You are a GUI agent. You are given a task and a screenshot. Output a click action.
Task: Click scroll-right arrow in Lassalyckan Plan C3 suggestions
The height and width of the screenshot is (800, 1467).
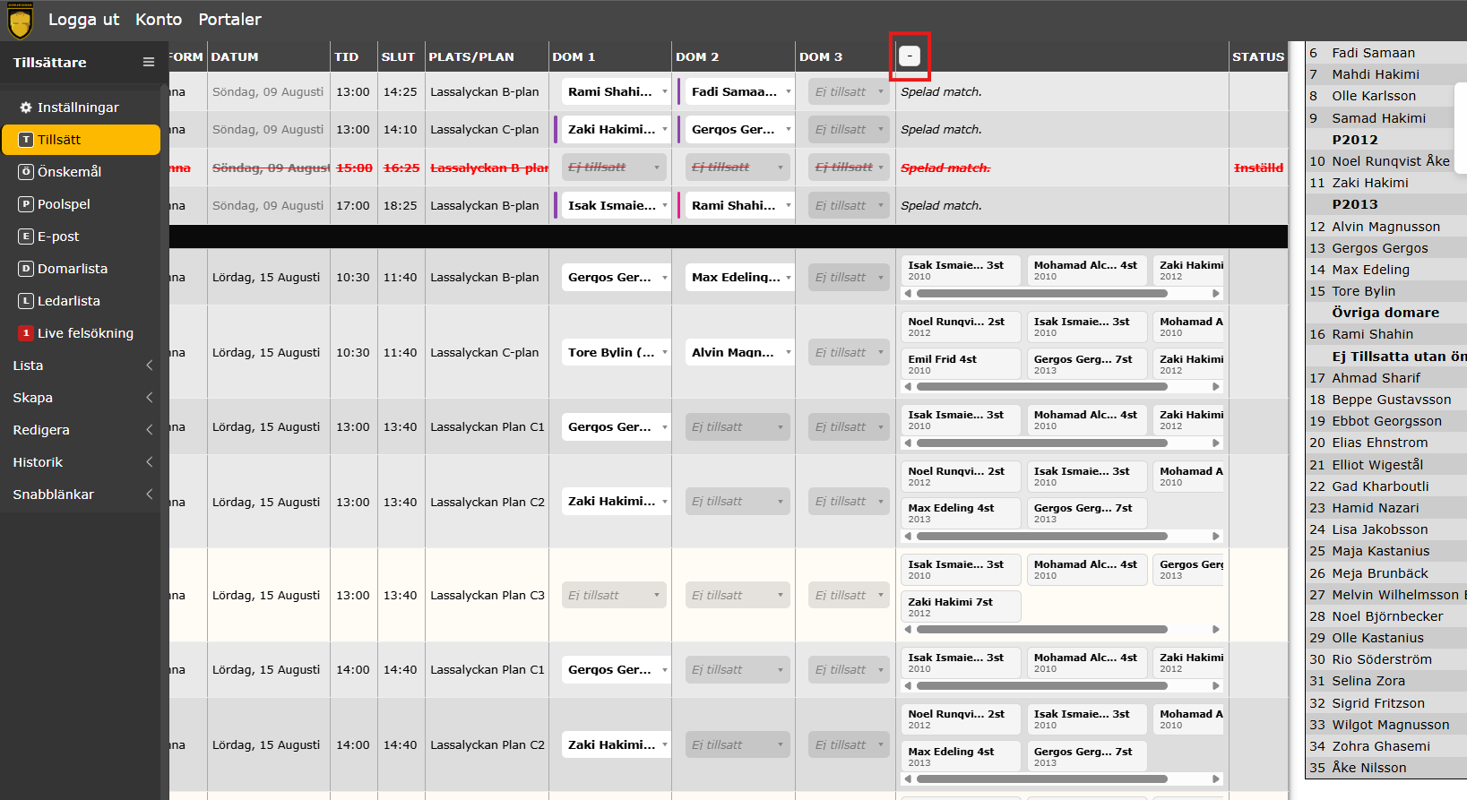point(1216,629)
